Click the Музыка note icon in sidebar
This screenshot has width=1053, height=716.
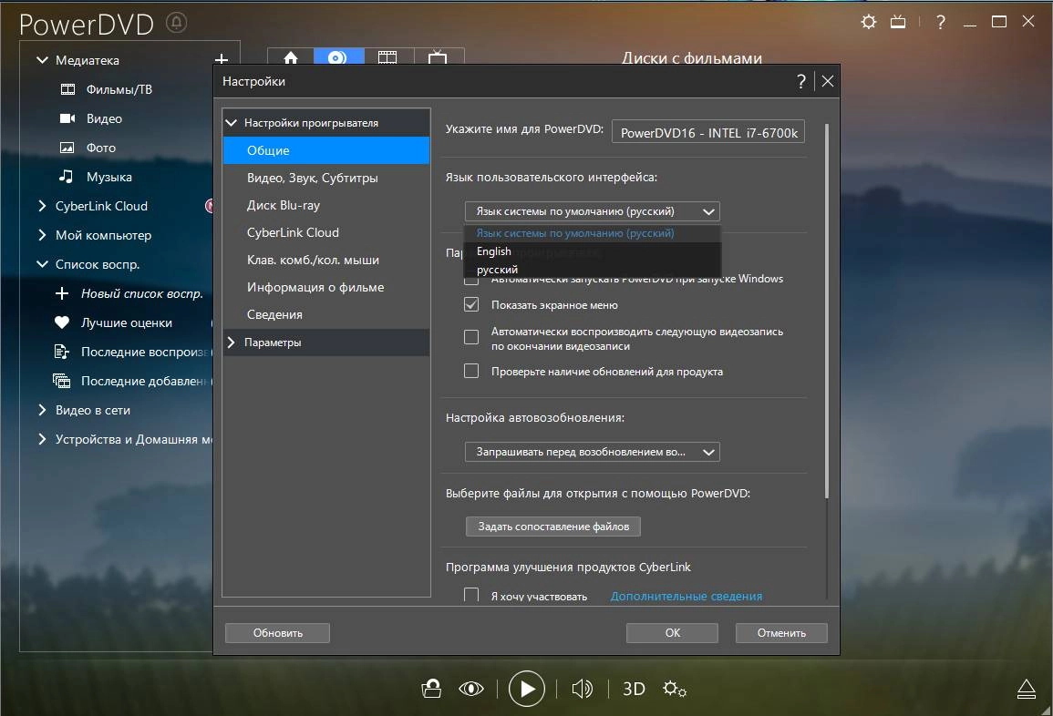66,176
